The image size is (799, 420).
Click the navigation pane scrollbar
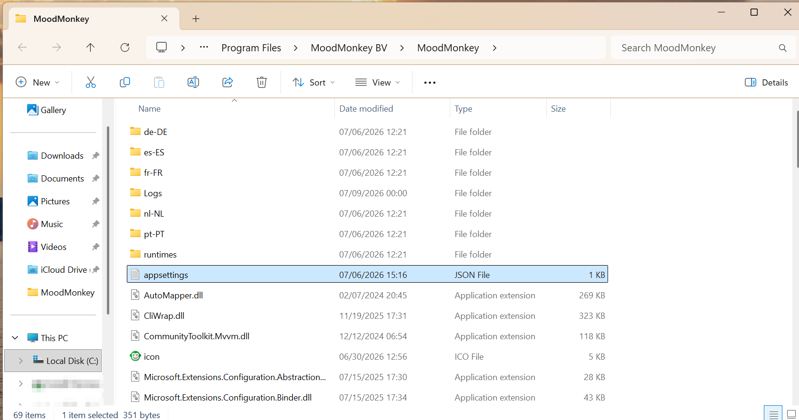click(x=108, y=220)
